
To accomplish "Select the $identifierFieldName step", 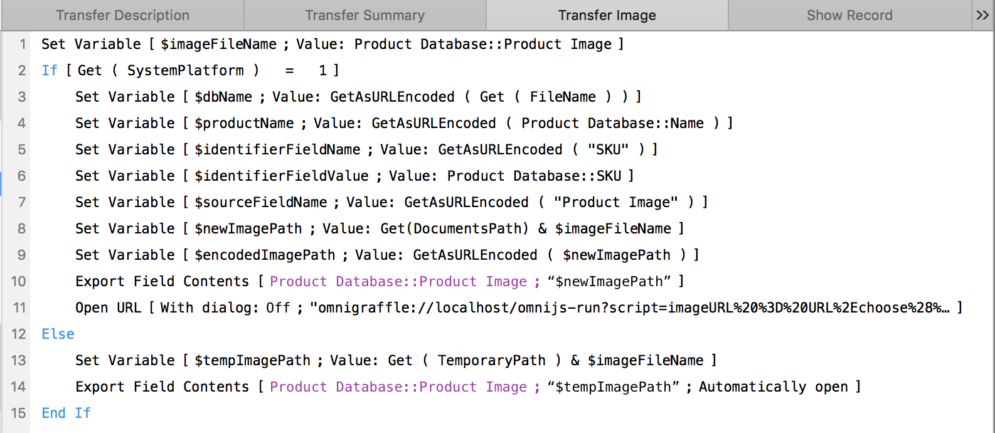I will coord(366,150).
